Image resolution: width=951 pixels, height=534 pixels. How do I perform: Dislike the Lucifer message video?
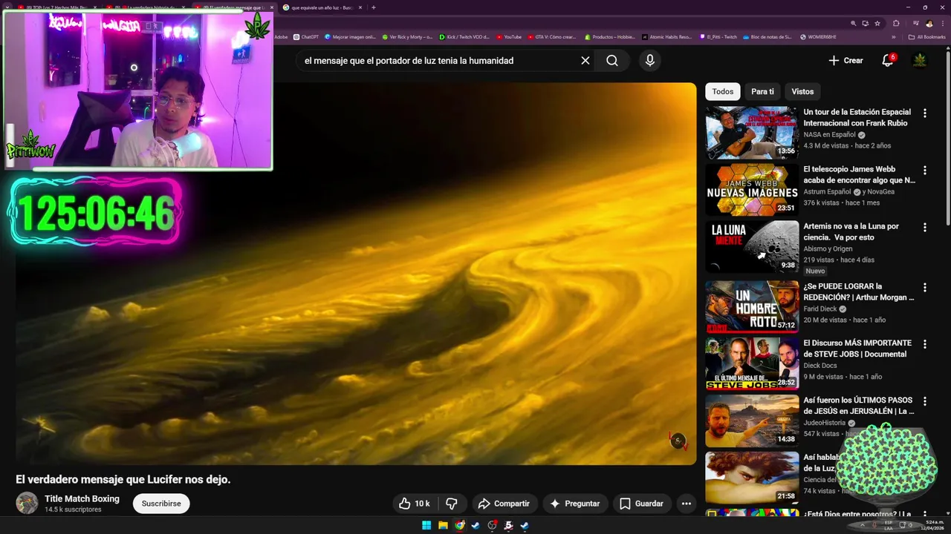tap(451, 504)
